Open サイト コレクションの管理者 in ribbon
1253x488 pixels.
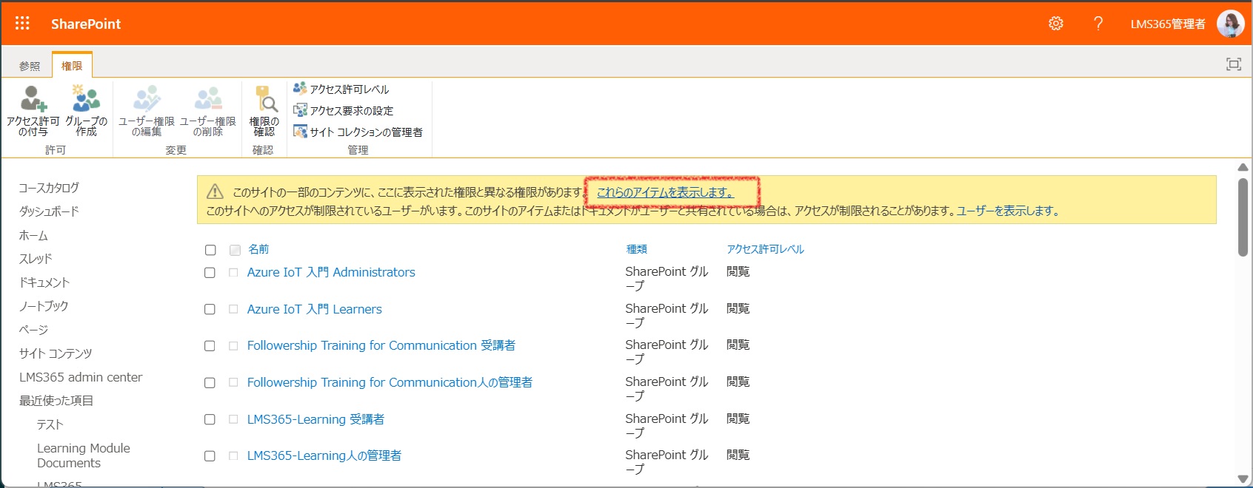[x=358, y=132]
